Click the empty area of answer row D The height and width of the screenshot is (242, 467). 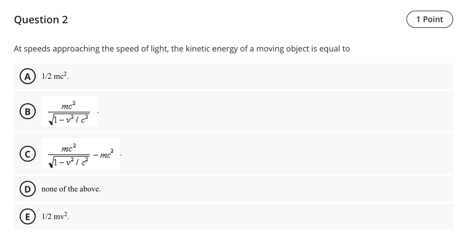(x=277, y=189)
